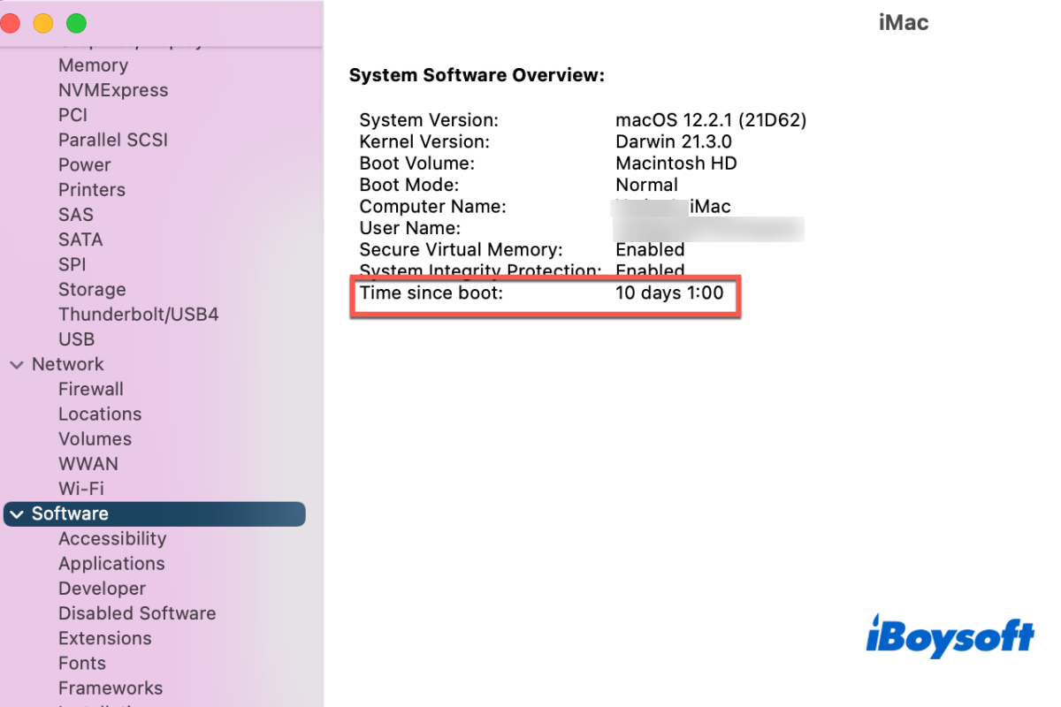Click the System Software Overview heading
Viewport: 1061px width, 707px height.
(x=477, y=76)
